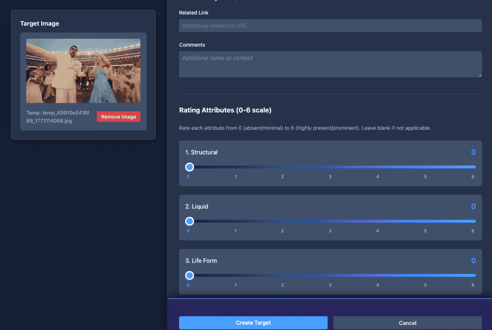The height and width of the screenshot is (330, 492).
Task: Open the Target Image thumbnail preview
Action: pyautogui.click(x=83, y=71)
